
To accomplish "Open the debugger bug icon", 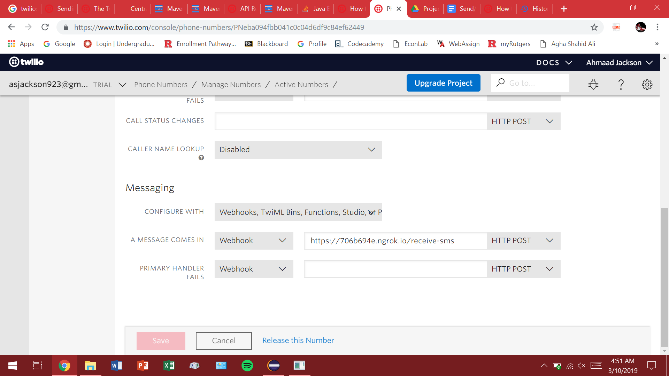I will [593, 84].
